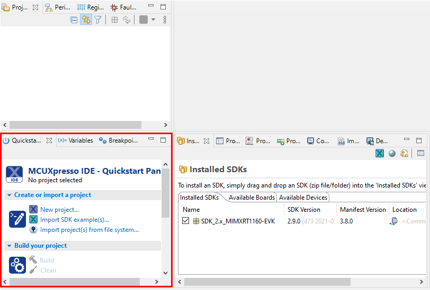Switch to the Registers tab
The image size is (430, 290).
(90, 7)
